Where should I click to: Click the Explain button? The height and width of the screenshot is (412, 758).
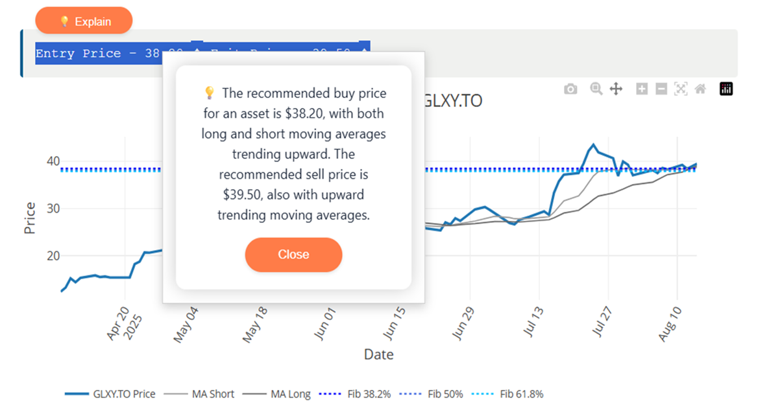pos(84,21)
